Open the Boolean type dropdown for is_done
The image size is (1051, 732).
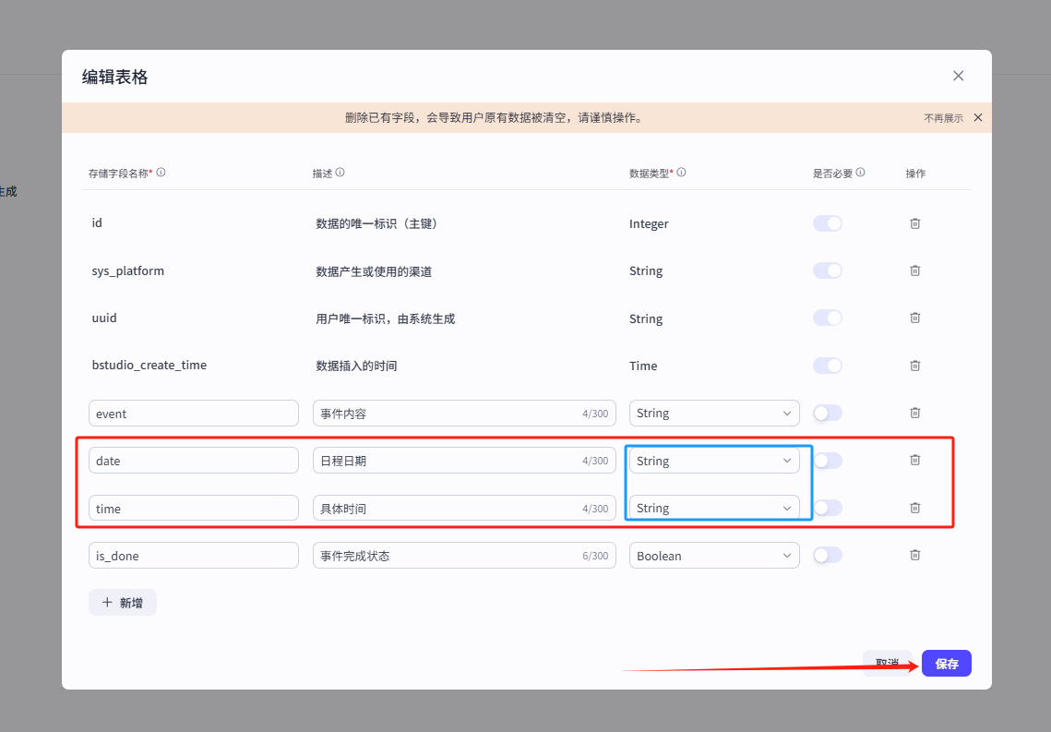point(713,556)
